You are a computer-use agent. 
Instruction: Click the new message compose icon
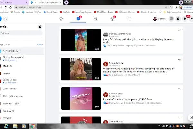[191, 117]
